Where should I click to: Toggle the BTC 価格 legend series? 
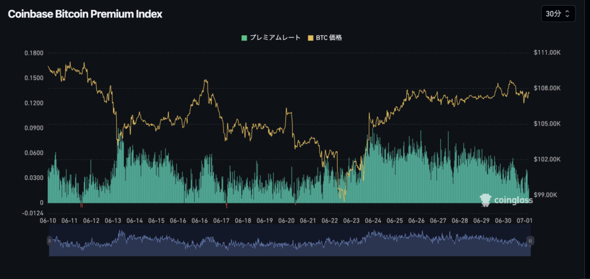(x=325, y=37)
